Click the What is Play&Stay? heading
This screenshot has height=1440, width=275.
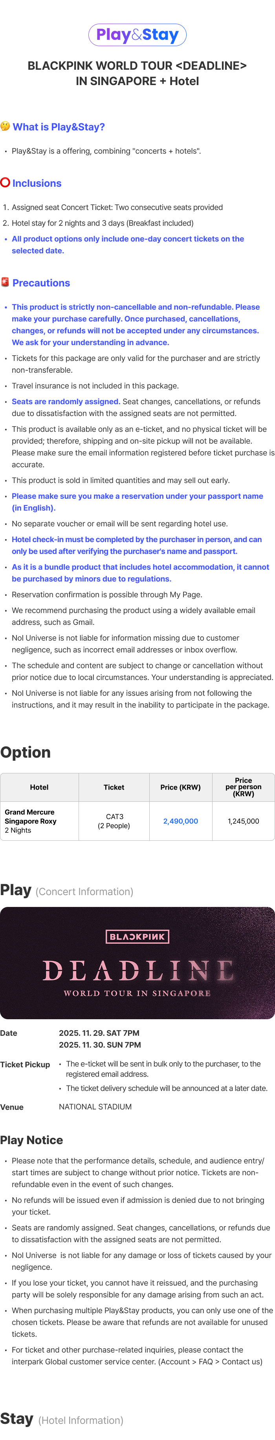tap(59, 127)
